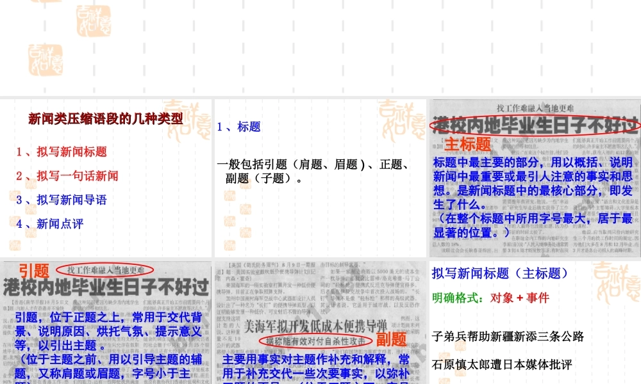The image size is (641, 384).
Task: Click the blue line 3、拟写新闻导语
Action: [x=62, y=200]
